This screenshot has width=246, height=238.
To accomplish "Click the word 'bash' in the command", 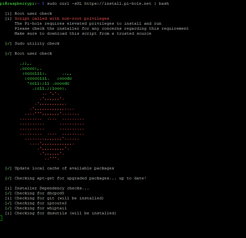I will pyautogui.click(x=164, y=3).
